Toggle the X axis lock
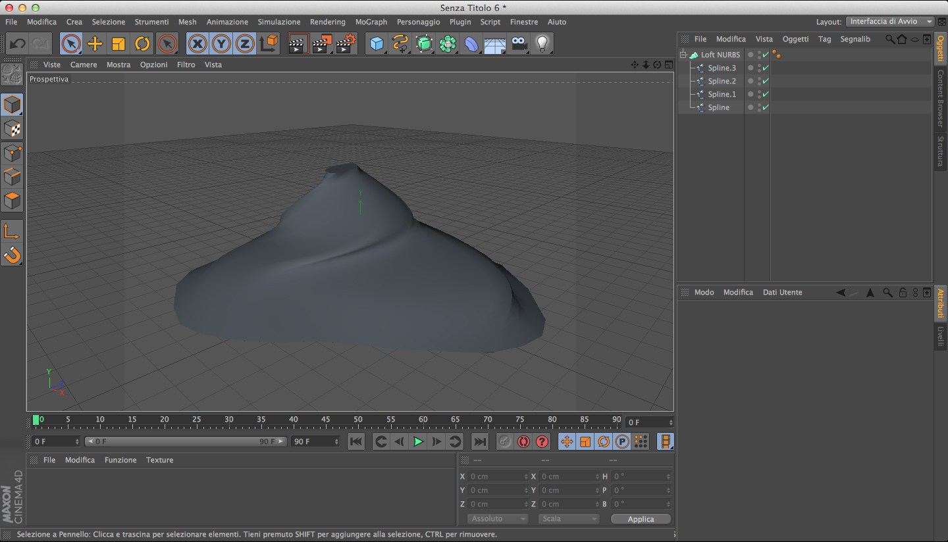 click(x=197, y=44)
